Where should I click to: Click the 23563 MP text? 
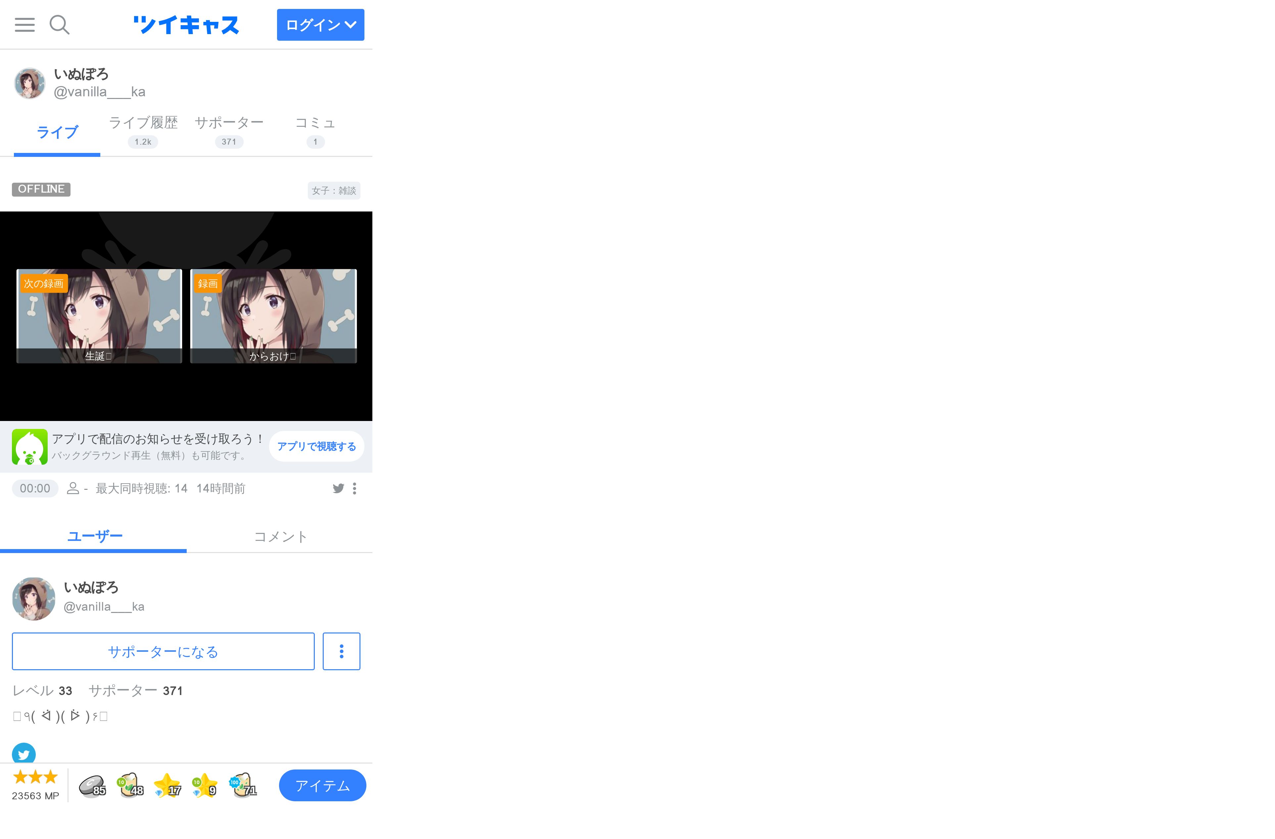pyautogui.click(x=35, y=796)
